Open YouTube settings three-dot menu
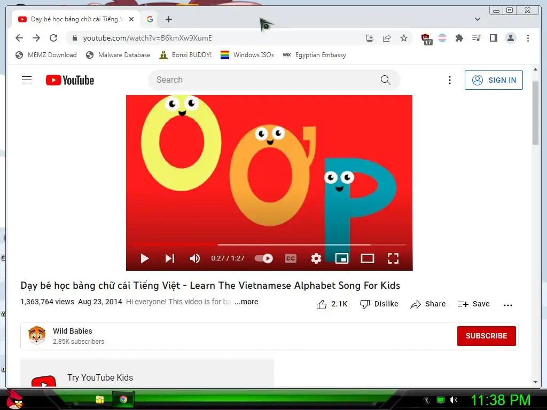The image size is (547, 410). [x=450, y=80]
